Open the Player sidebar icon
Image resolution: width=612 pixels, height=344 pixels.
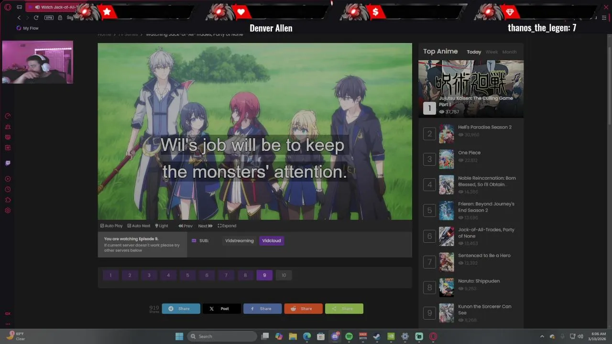click(8, 179)
